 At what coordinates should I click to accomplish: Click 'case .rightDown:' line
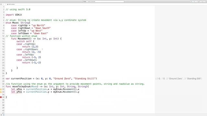pyautogui.click(x=27, y=49)
